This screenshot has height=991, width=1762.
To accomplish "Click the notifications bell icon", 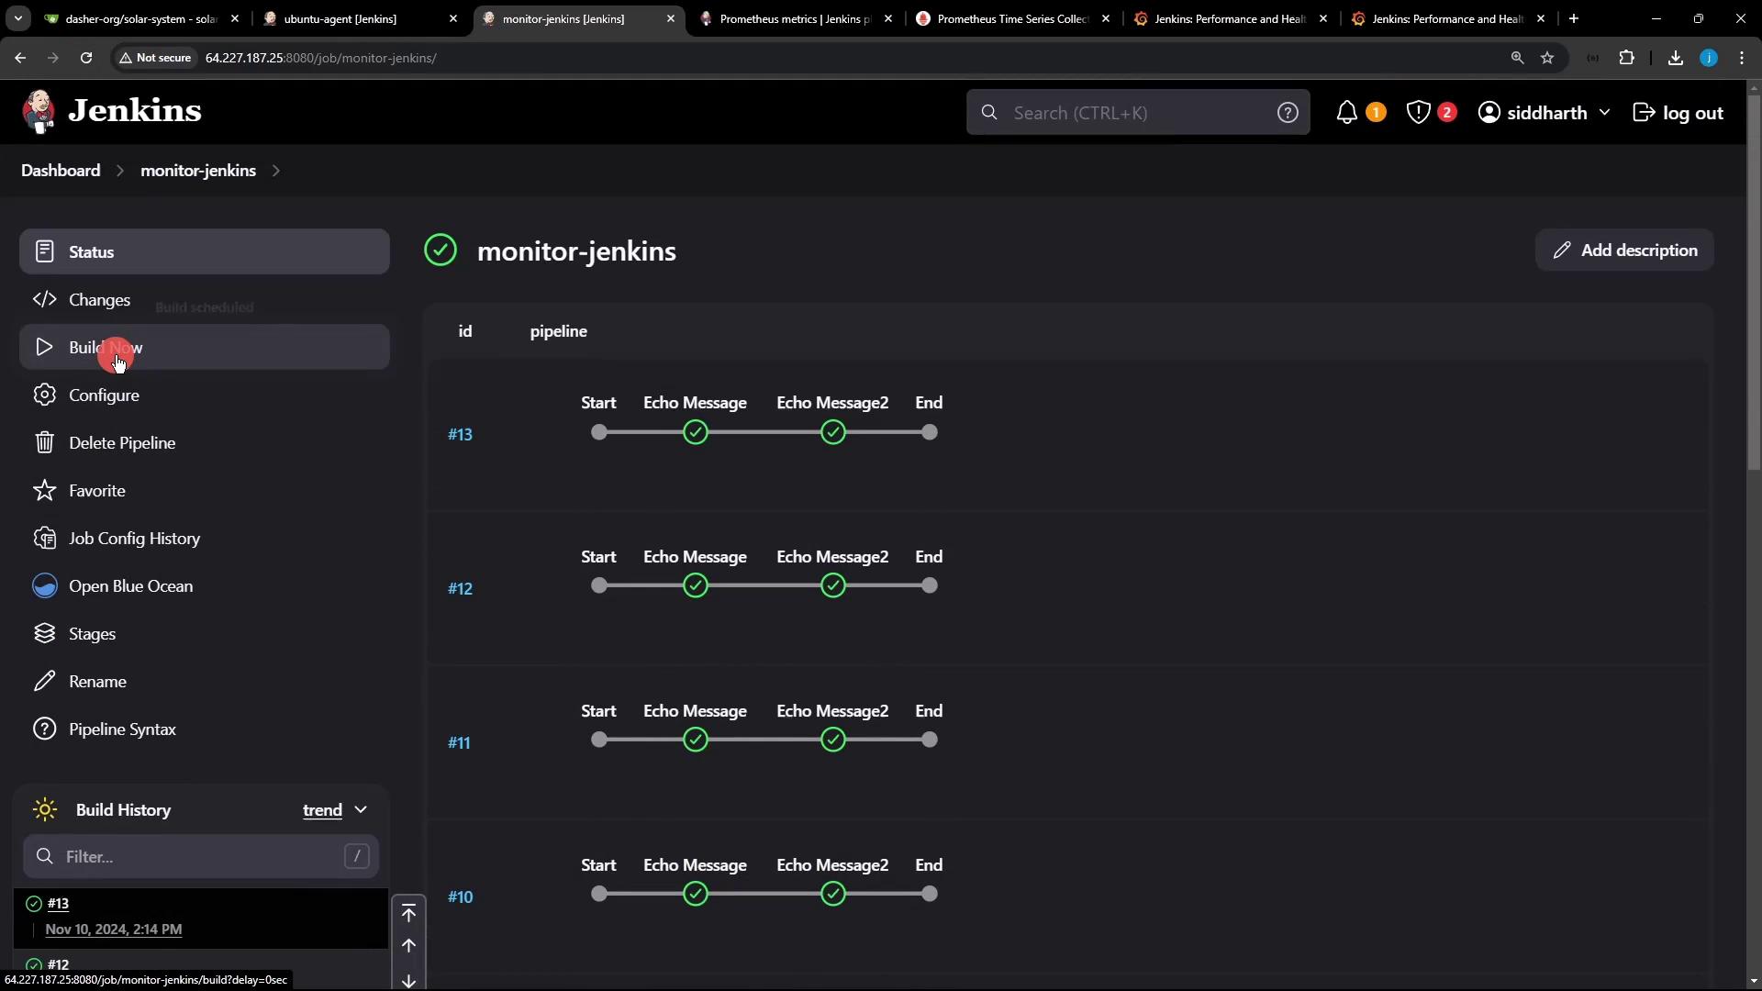I will (1346, 113).
